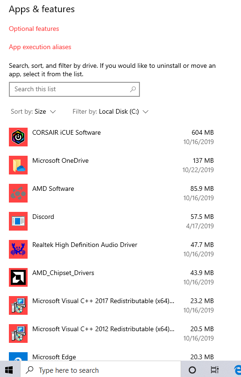Select Microsoft Visual C++ 2017 Redistributable name
Viewport: 241px width, 377px height.
tap(103, 301)
